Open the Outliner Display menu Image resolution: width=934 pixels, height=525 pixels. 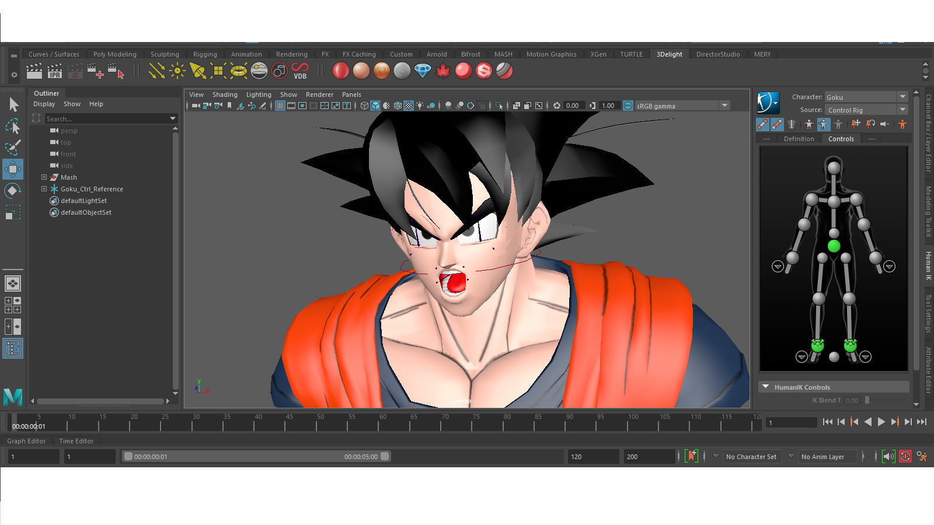(44, 104)
